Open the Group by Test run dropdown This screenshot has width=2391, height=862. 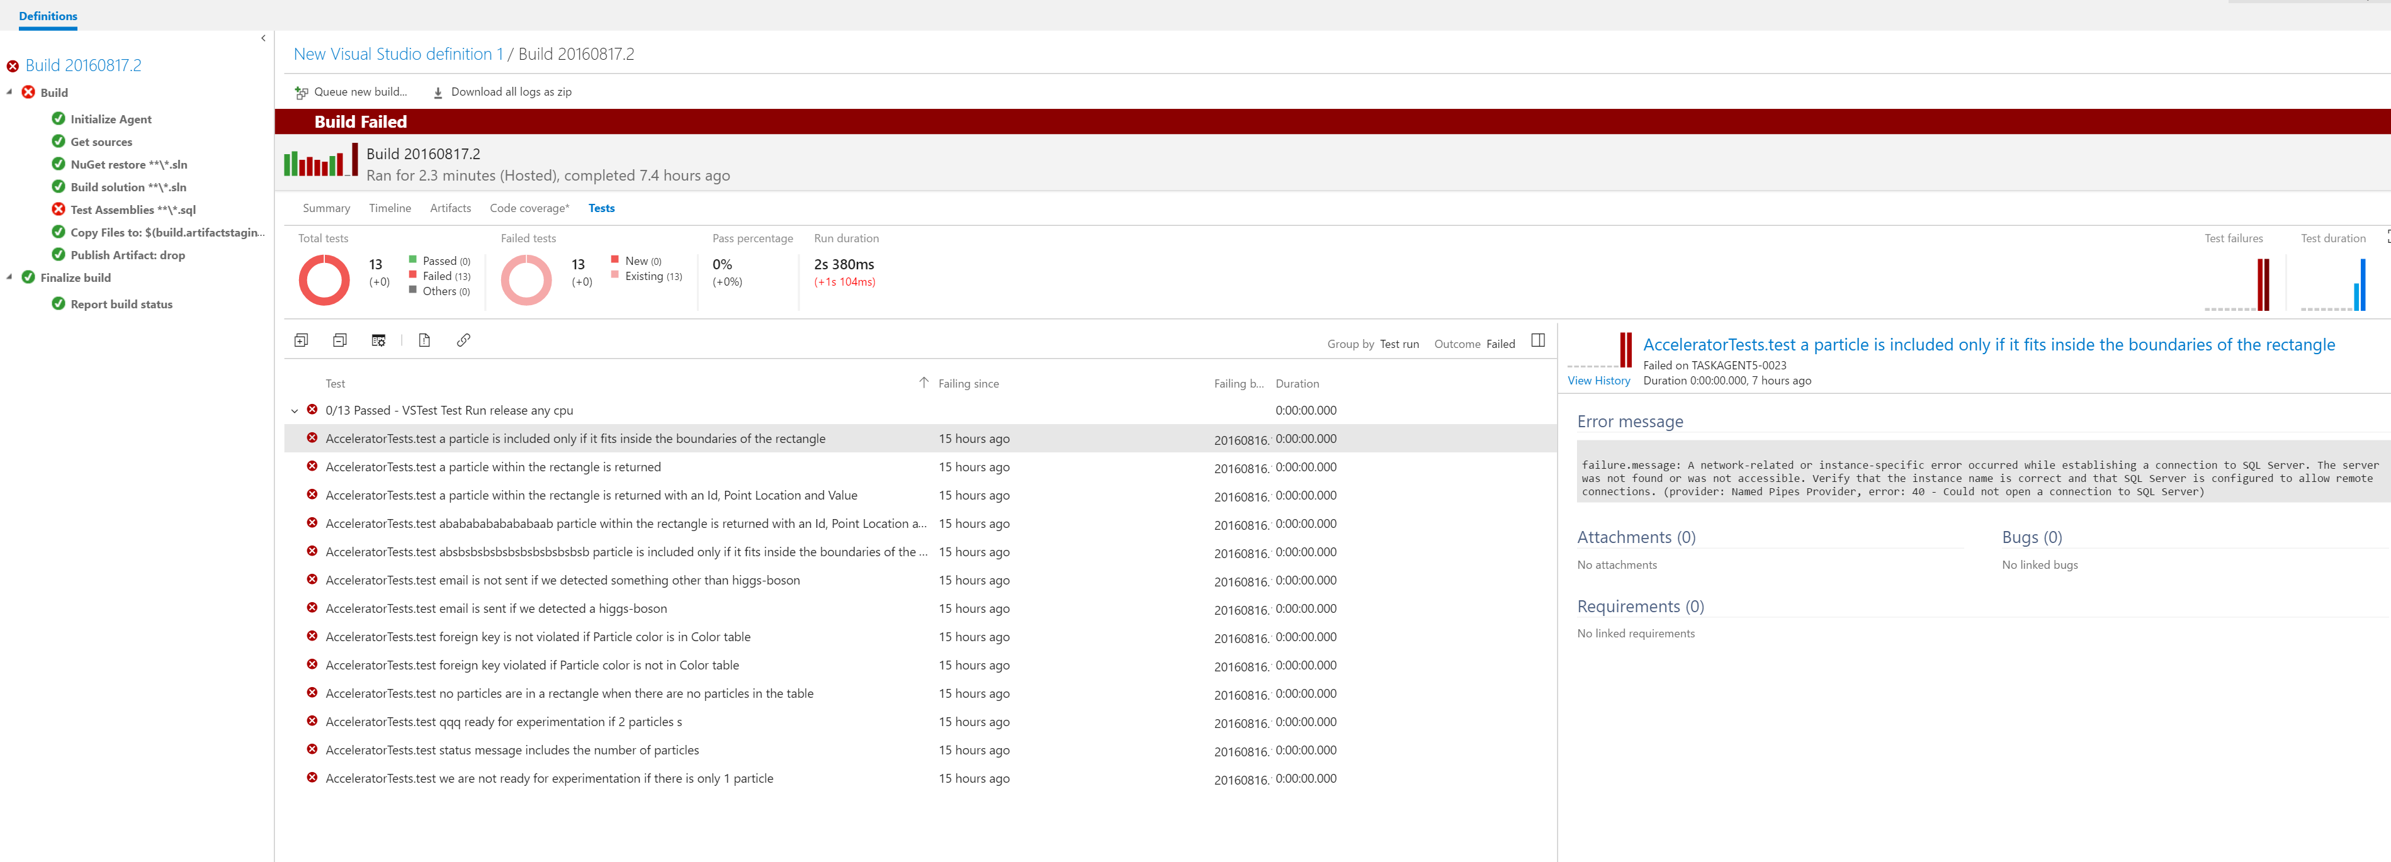pyautogui.click(x=1398, y=344)
